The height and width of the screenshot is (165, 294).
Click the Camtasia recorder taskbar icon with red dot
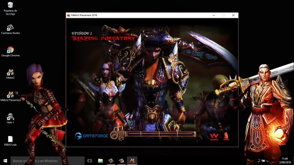121,161
